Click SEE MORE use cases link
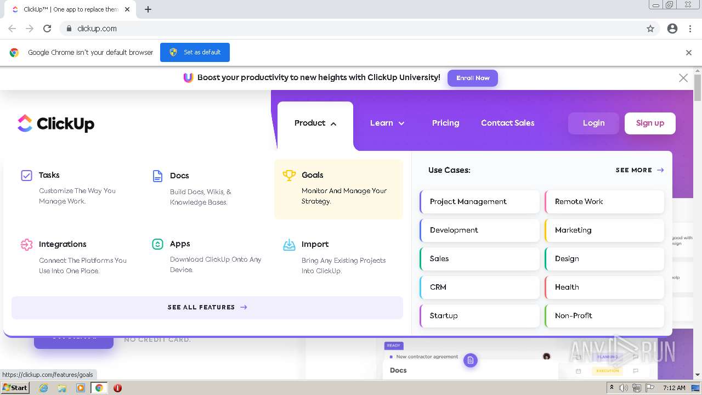 tap(639, 170)
